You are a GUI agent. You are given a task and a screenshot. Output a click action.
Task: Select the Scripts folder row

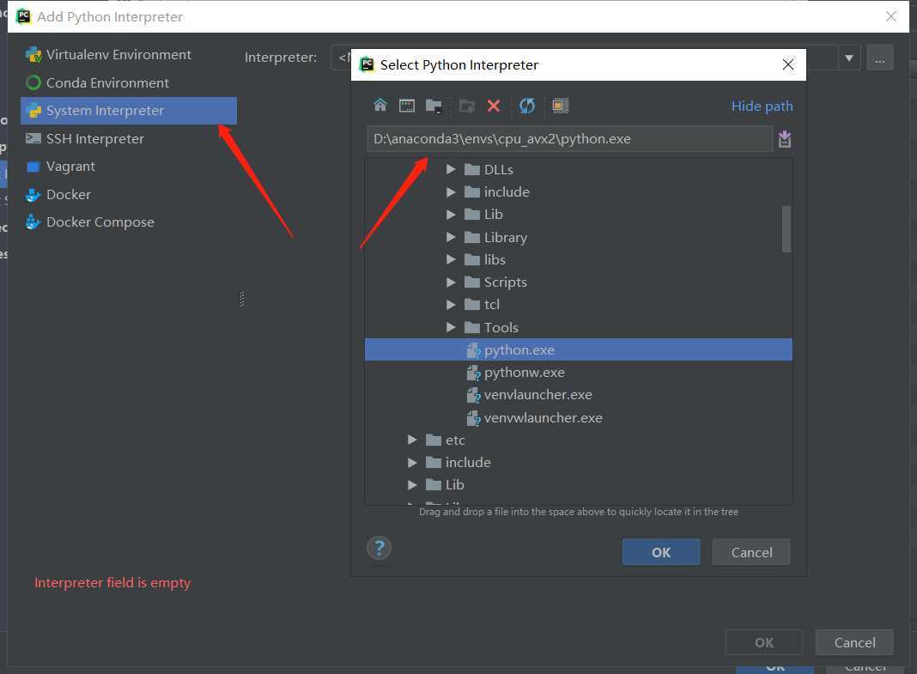(x=579, y=282)
